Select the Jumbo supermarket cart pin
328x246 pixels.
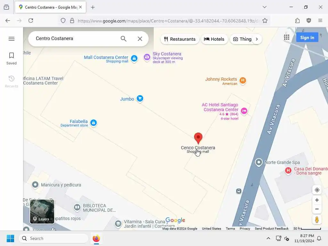(140, 98)
